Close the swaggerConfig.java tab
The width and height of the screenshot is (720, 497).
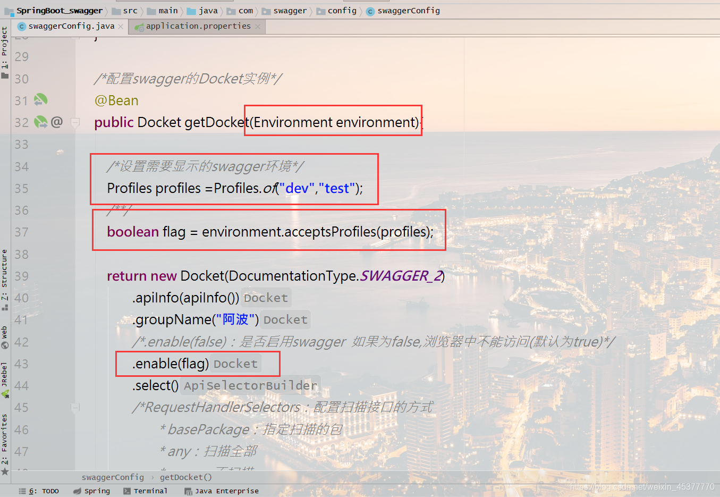coord(121,27)
